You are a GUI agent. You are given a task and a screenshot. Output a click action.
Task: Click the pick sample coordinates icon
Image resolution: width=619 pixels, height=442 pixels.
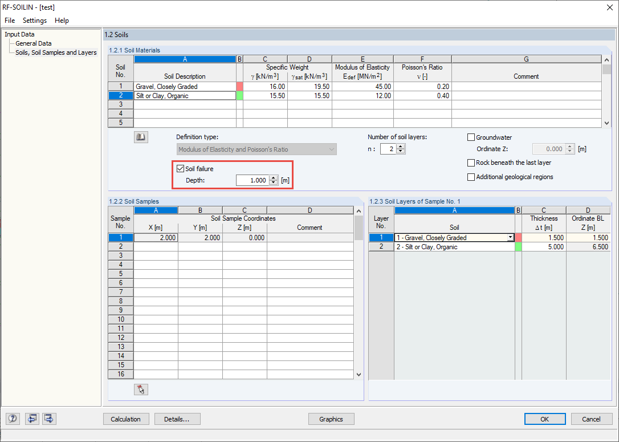141,390
